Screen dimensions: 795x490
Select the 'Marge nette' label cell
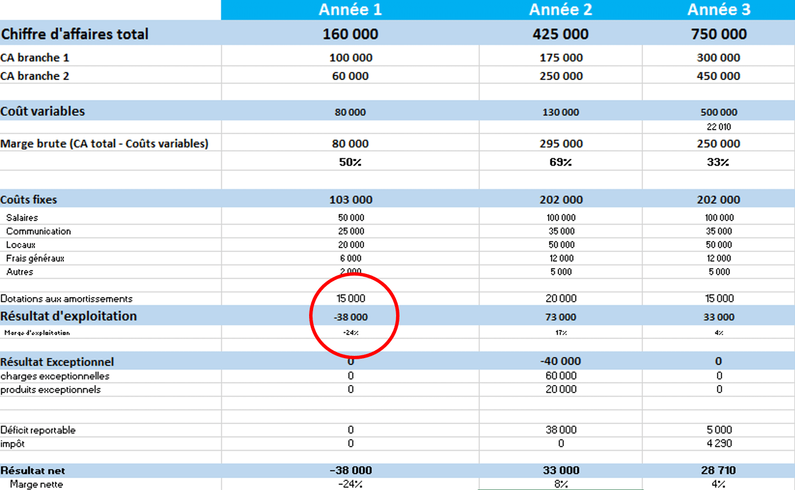coord(36,484)
